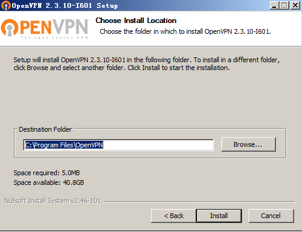Image resolution: width=302 pixels, height=232 pixels.
Task: Click the setup instructions paragraph
Action: coord(147,63)
